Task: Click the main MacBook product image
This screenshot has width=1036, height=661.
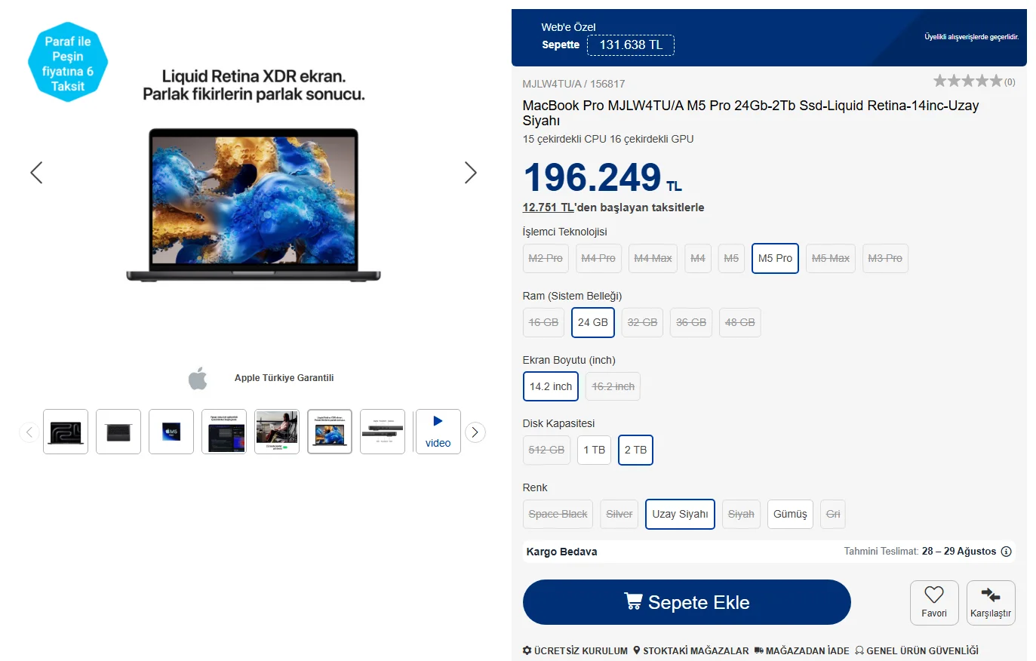Action: pyautogui.click(x=254, y=204)
